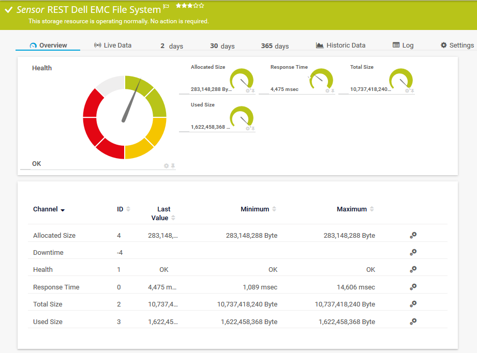
Task: Sort by Maximum column sort arrows
Action: point(372,209)
